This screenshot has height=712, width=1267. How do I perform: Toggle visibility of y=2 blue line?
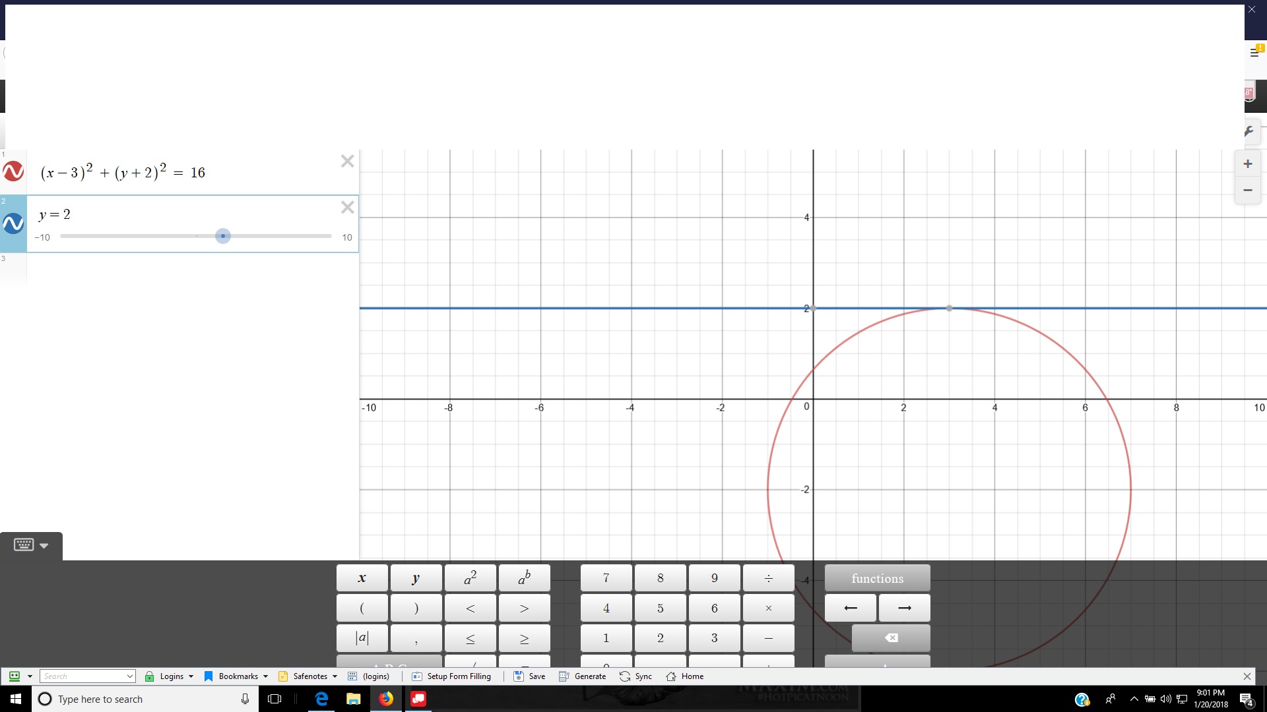click(13, 224)
